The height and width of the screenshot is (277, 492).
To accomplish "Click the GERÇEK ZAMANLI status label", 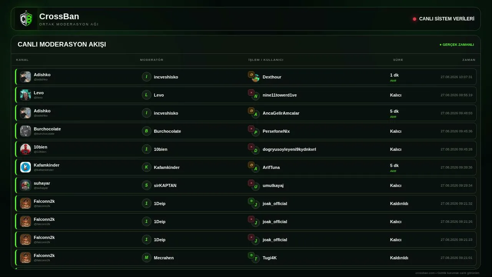I will [x=457, y=45].
